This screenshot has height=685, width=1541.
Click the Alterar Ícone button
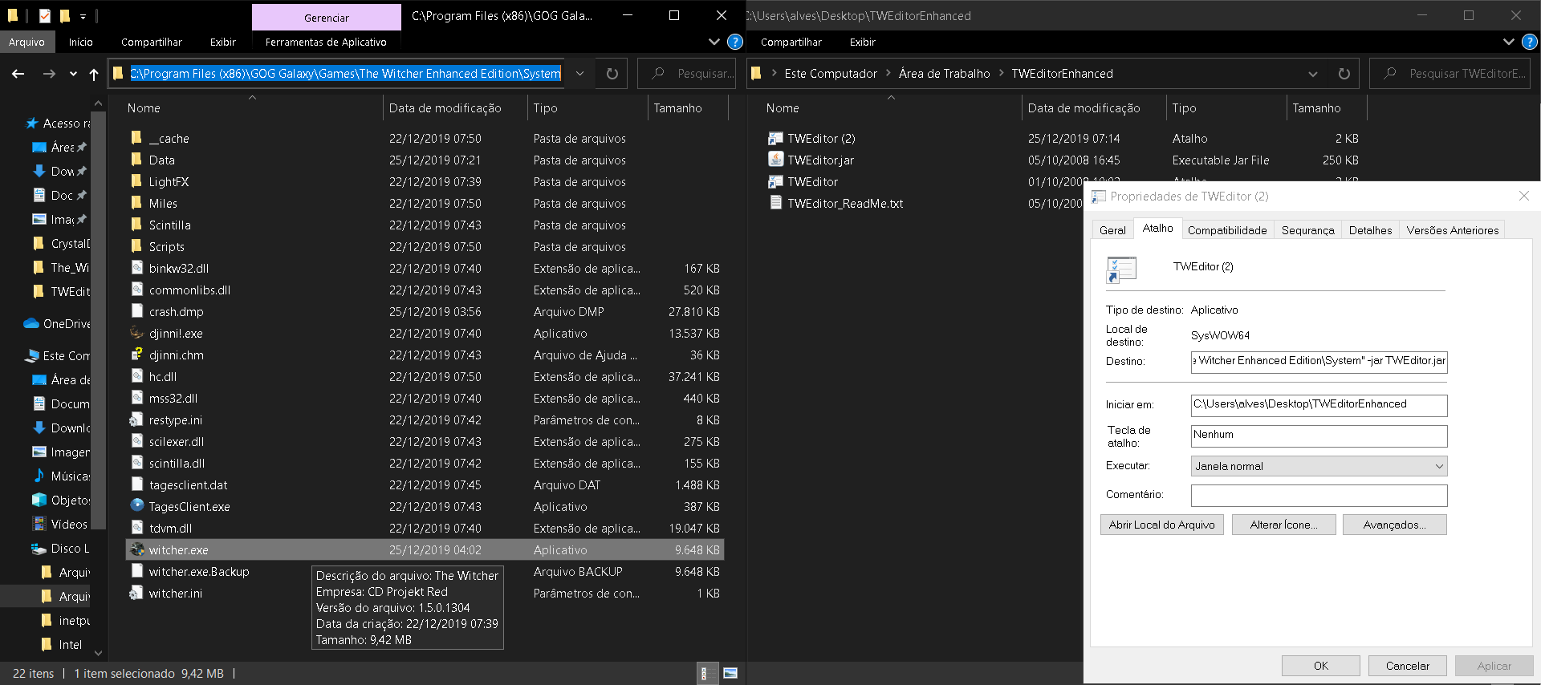click(x=1284, y=525)
